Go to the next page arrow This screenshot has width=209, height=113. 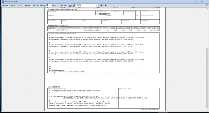point(62,5)
